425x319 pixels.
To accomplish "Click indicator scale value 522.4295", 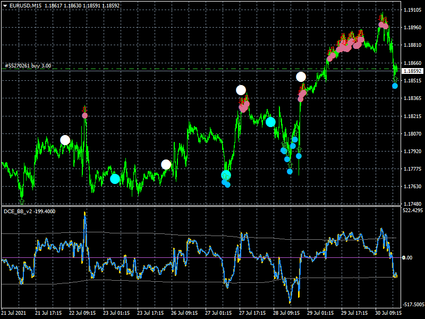I will [413, 211].
